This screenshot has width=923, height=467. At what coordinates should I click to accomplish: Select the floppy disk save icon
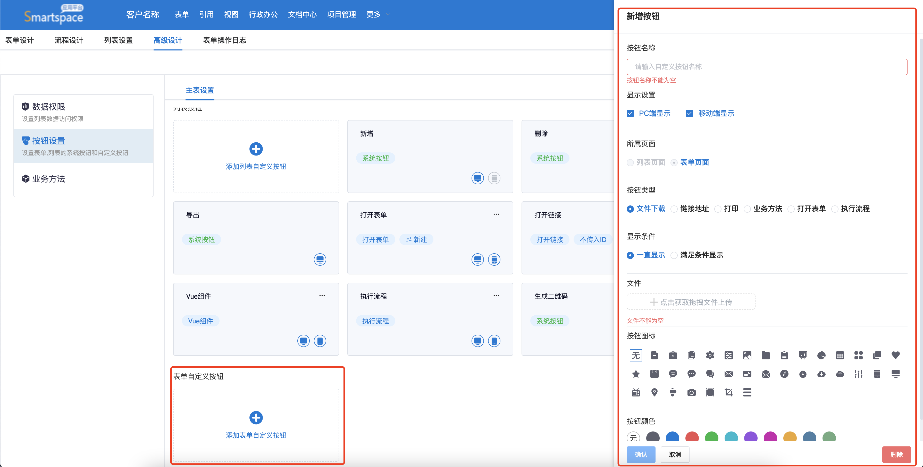(654, 374)
